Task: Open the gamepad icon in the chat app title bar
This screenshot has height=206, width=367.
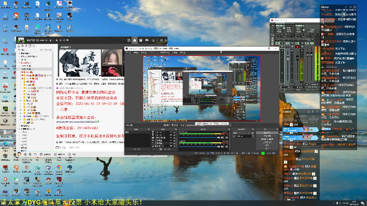Action: pyautogui.click(x=147, y=40)
